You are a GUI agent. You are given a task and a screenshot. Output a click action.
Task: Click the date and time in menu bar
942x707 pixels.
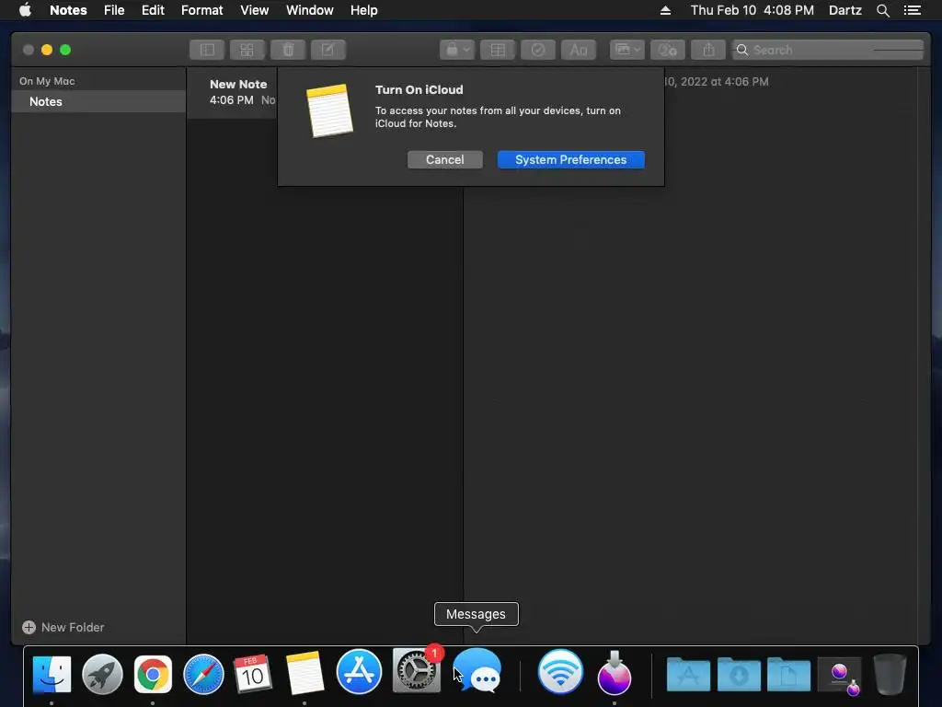point(752,10)
